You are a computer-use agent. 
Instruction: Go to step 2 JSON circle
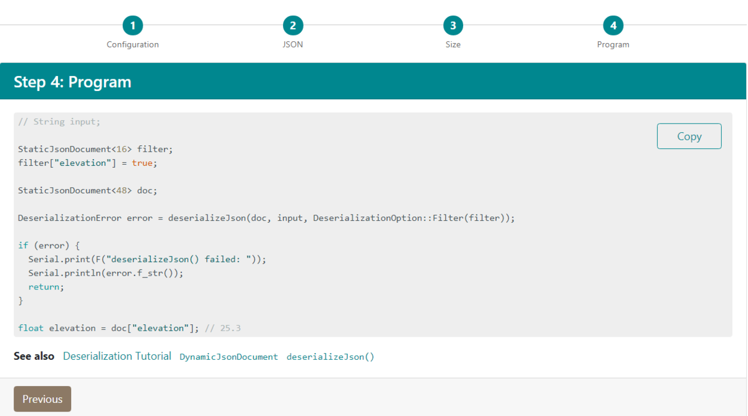click(293, 26)
